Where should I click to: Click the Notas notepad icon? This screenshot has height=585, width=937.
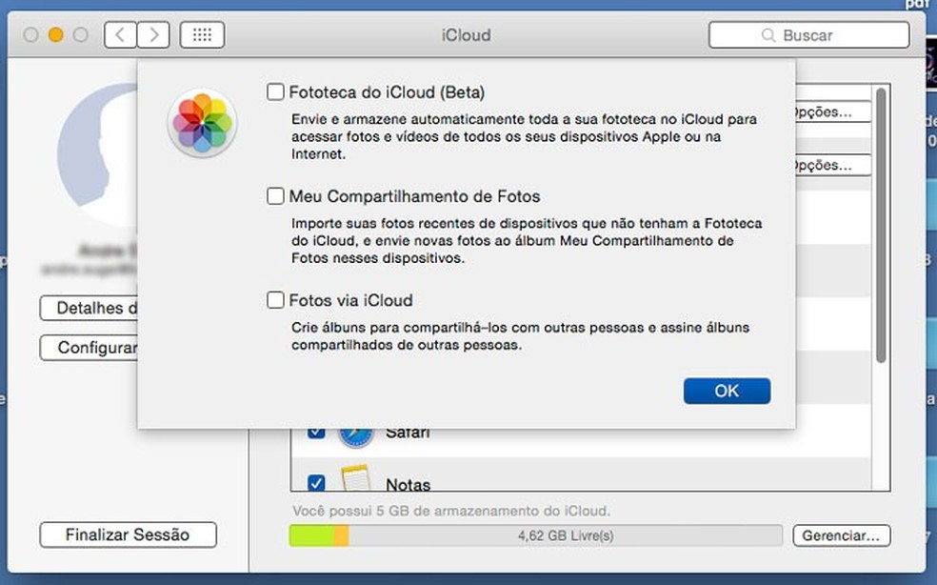point(354,481)
